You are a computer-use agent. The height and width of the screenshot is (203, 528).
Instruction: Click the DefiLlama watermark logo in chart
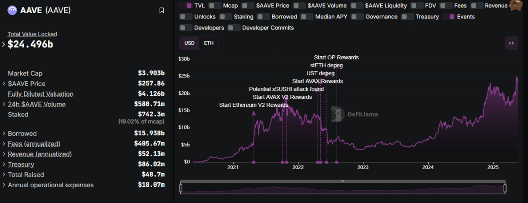point(354,114)
